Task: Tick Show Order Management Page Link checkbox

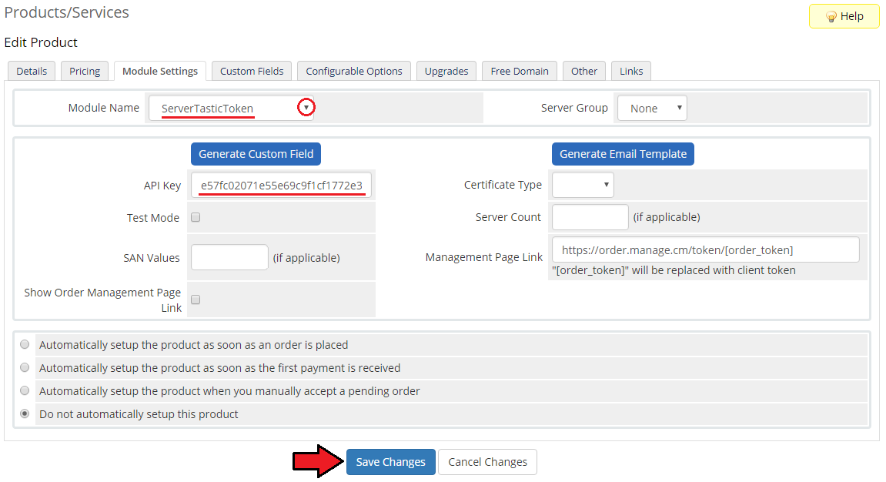Action: (196, 300)
